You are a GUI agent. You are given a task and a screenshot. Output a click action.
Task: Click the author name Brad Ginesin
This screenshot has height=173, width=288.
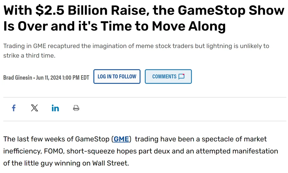click(x=17, y=78)
